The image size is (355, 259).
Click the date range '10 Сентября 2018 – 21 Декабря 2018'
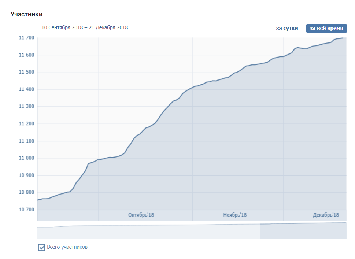[85, 27]
